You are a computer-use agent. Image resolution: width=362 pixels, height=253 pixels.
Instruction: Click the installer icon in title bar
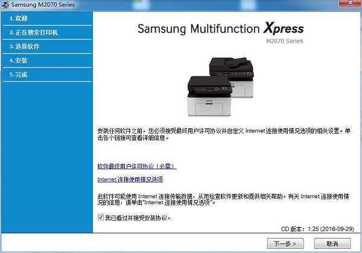[x=5, y=5]
